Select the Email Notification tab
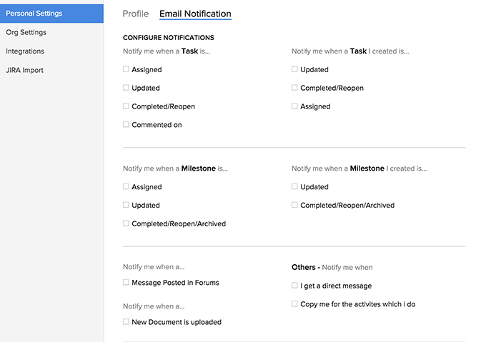The height and width of the screenshot is (342, 486). coord(195,14)
